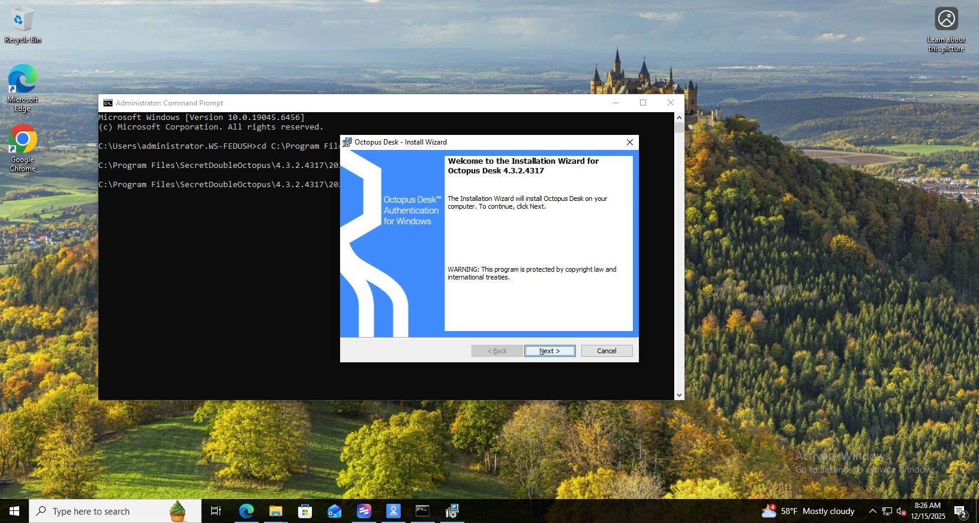Click the cupcake search highlight icon
The width and height of the screenshot is (979, 523).
(178, 511)
